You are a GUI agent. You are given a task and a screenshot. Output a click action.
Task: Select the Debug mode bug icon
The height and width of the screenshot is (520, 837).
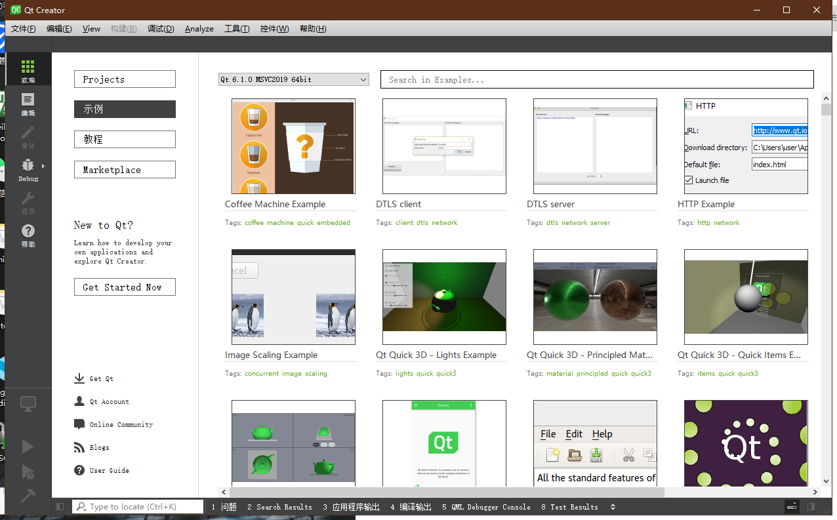tap(28, 165)
